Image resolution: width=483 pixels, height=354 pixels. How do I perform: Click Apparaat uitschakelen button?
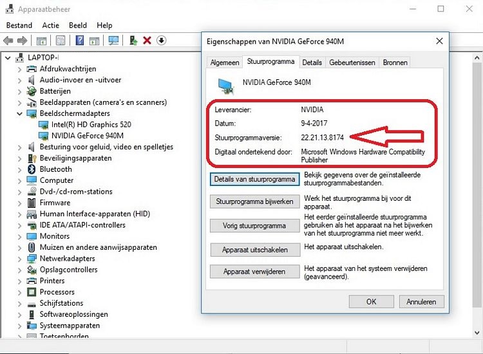tap(255, 250)
